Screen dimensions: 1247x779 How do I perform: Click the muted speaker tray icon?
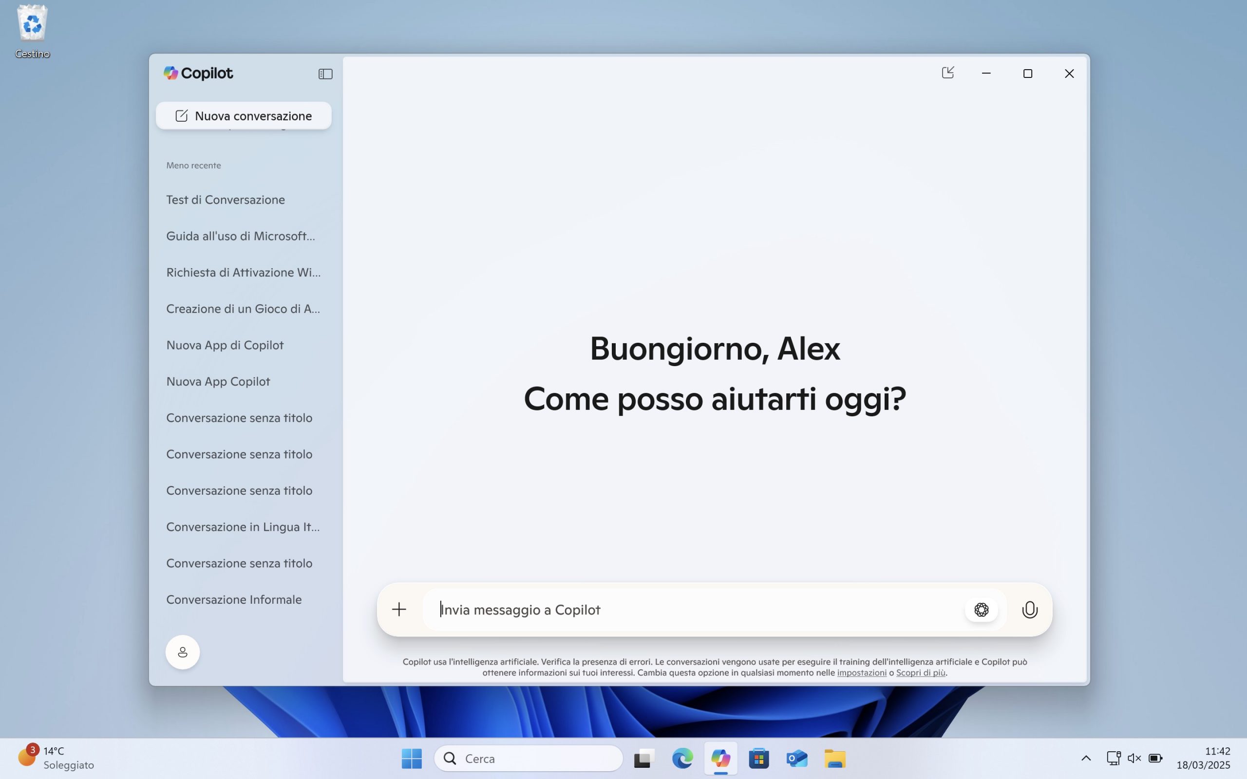click(x=1134, y=758)
